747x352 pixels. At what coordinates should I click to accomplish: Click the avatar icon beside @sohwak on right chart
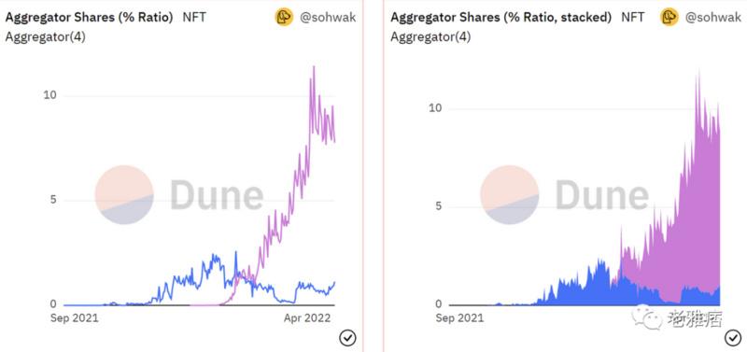(x=669, y=17)
